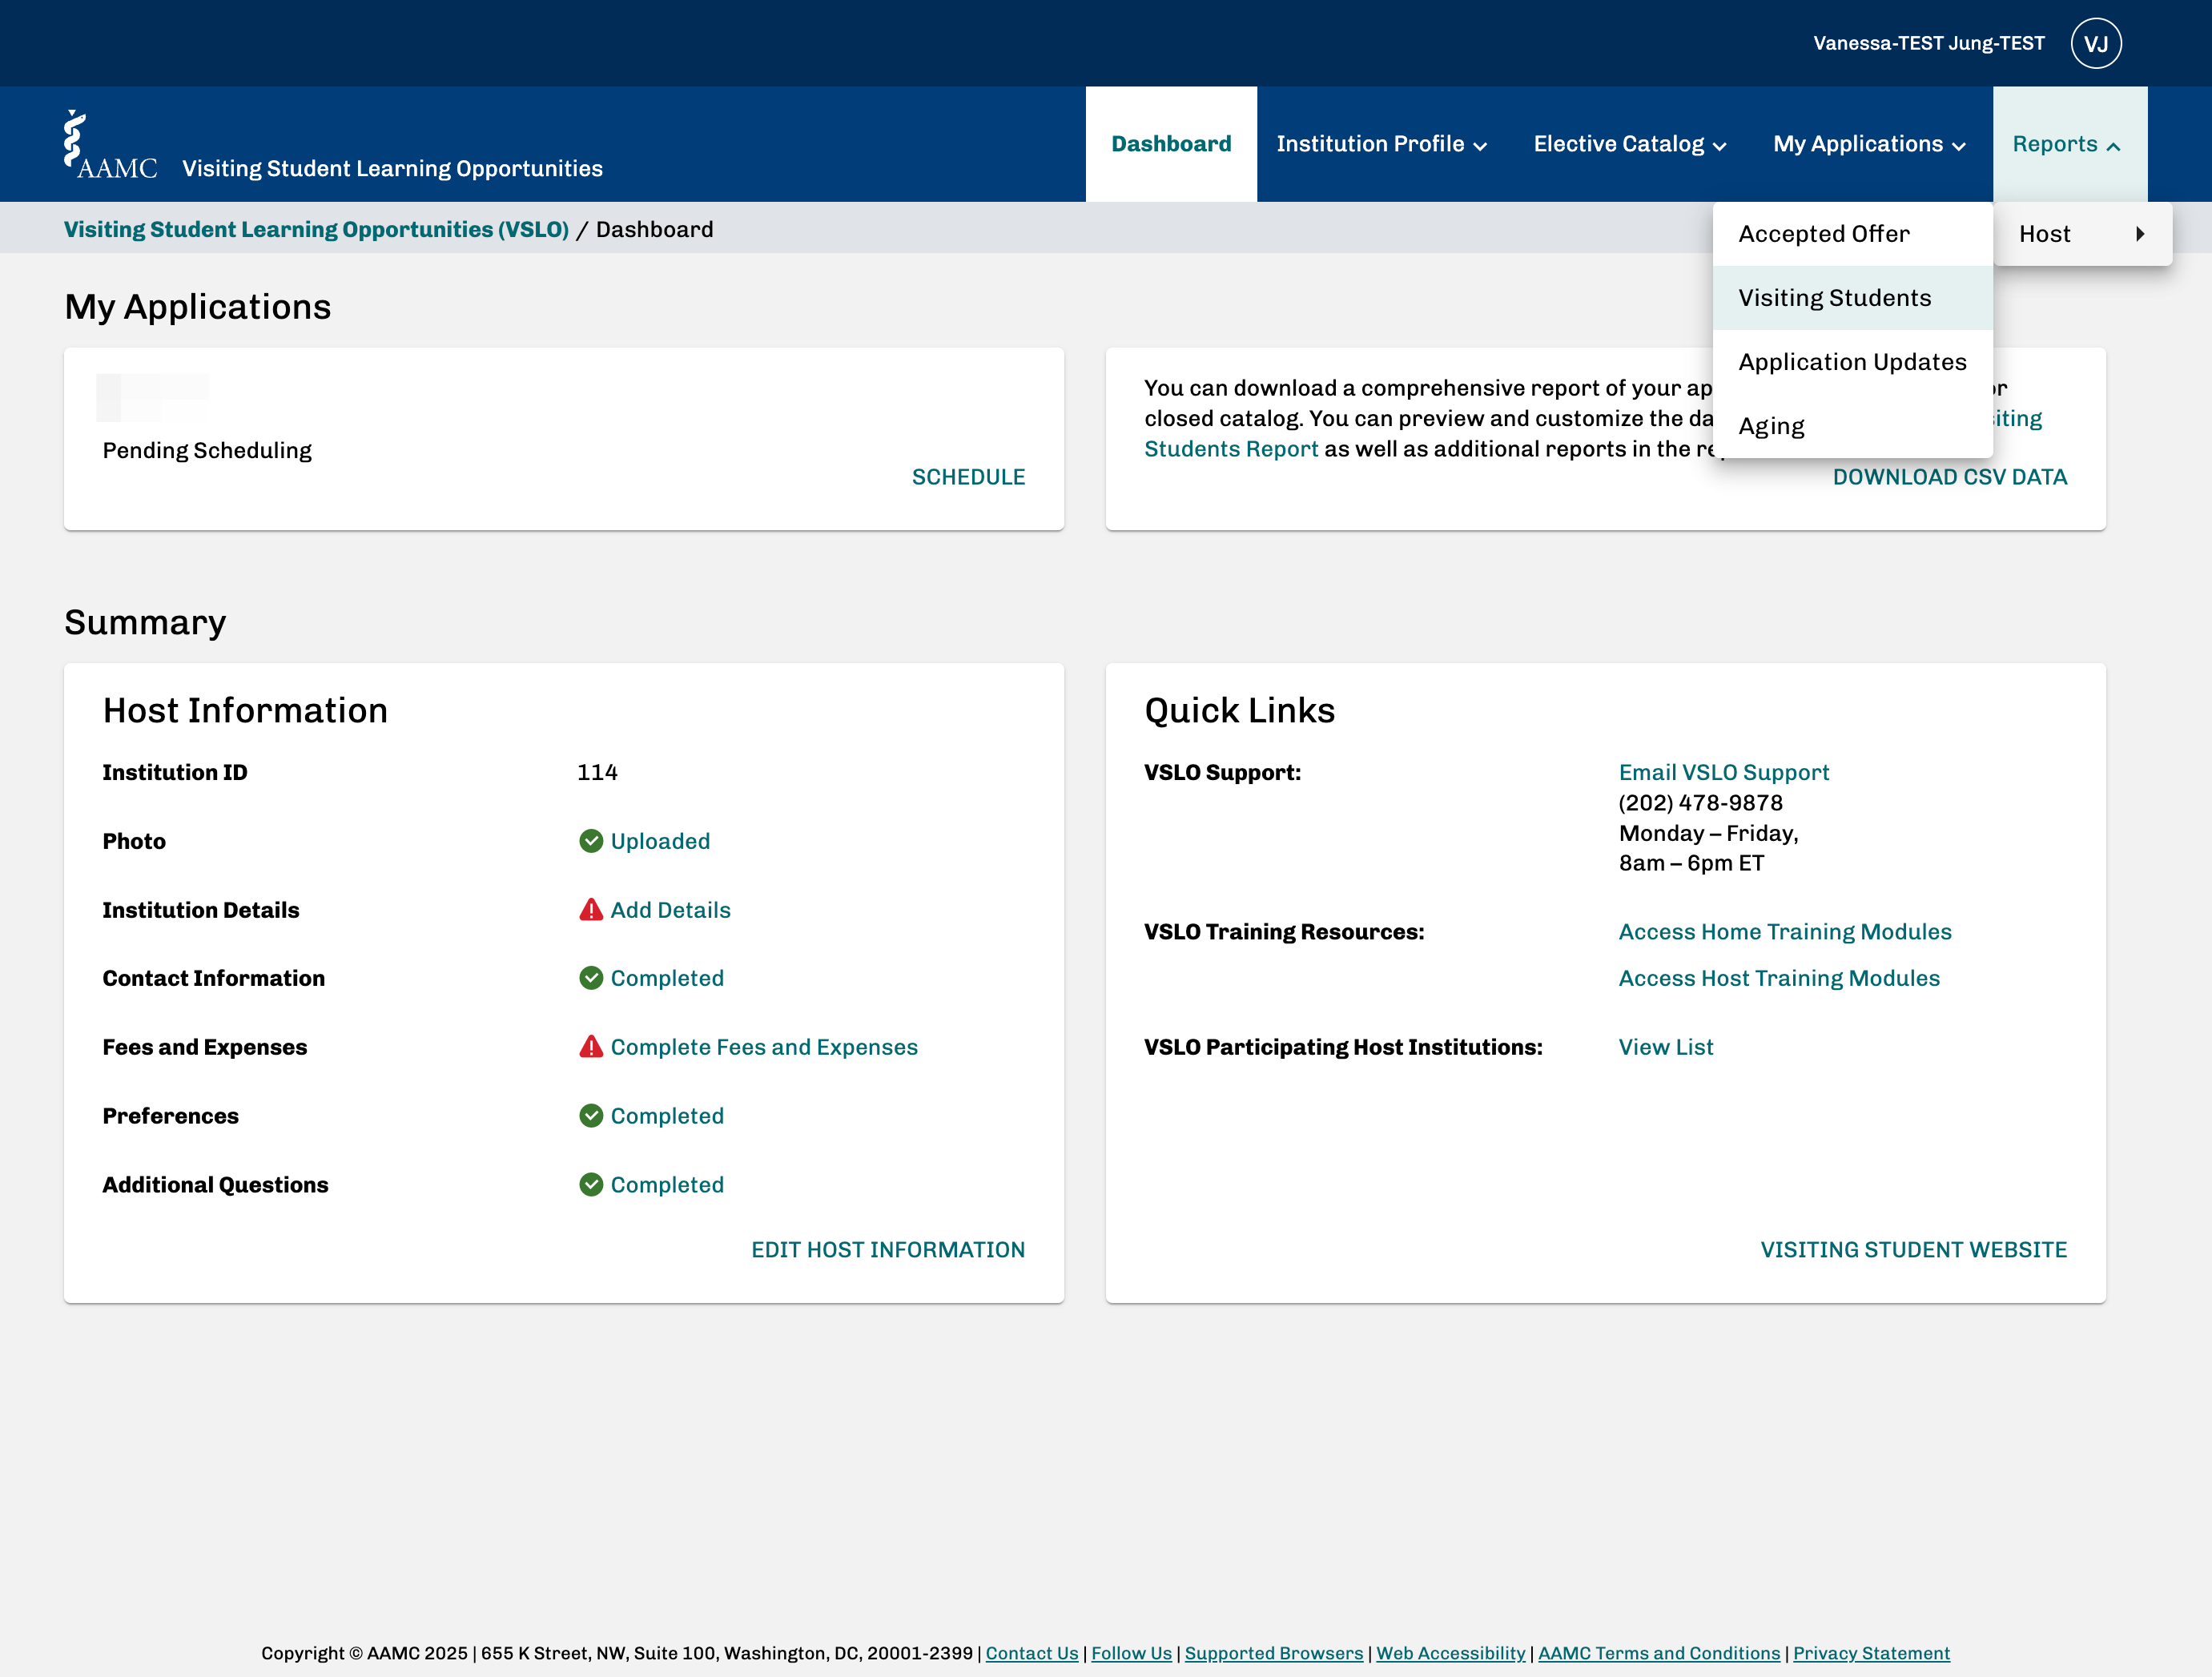Open Email VSLO Support link
Screen dimensions: 2212x1677
(1723, 772)
